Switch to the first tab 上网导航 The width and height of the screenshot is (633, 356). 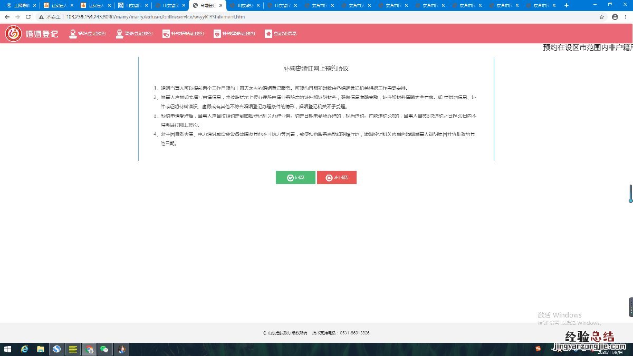pyautogui.click(x=21, y=5)
